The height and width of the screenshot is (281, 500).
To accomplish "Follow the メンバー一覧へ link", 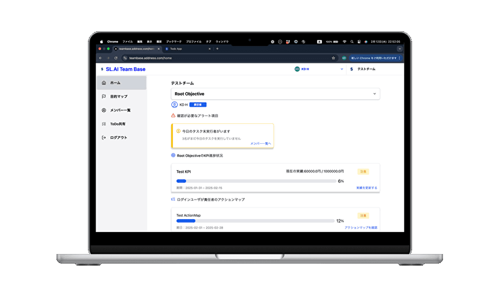I will [x=260, y=144].
